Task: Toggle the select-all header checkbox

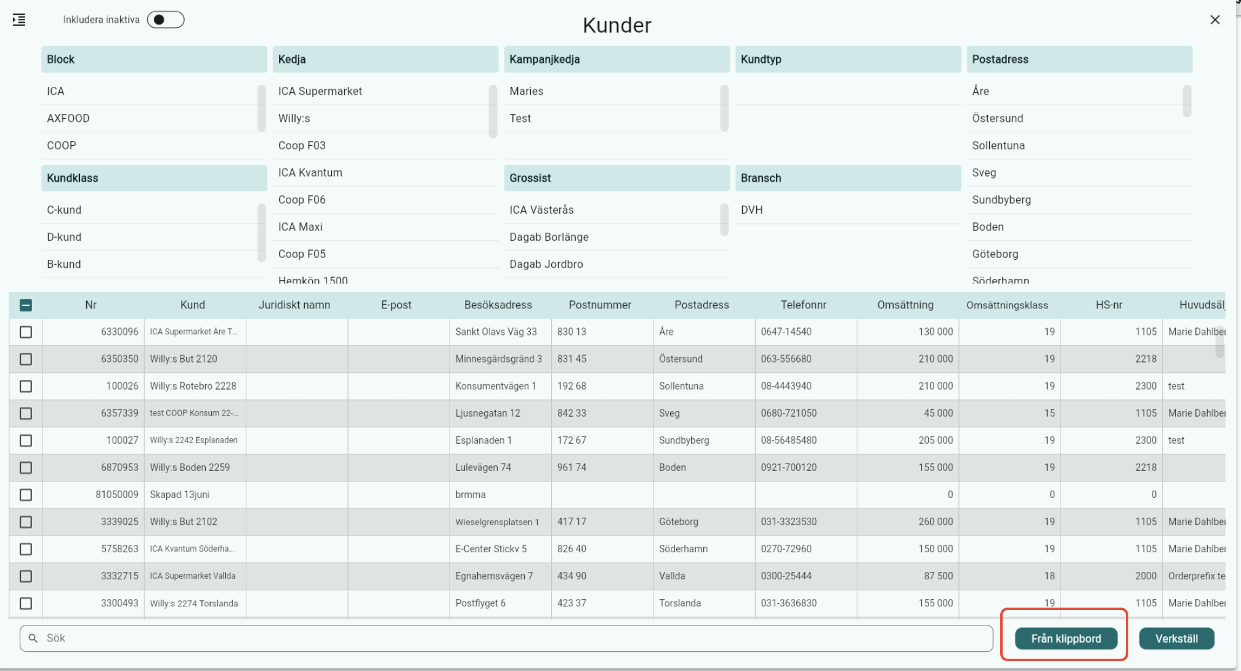Action: click(26, 305)
